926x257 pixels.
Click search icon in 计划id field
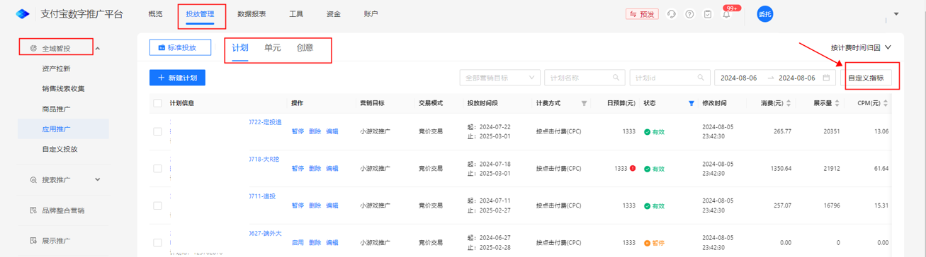coord(701,78)
